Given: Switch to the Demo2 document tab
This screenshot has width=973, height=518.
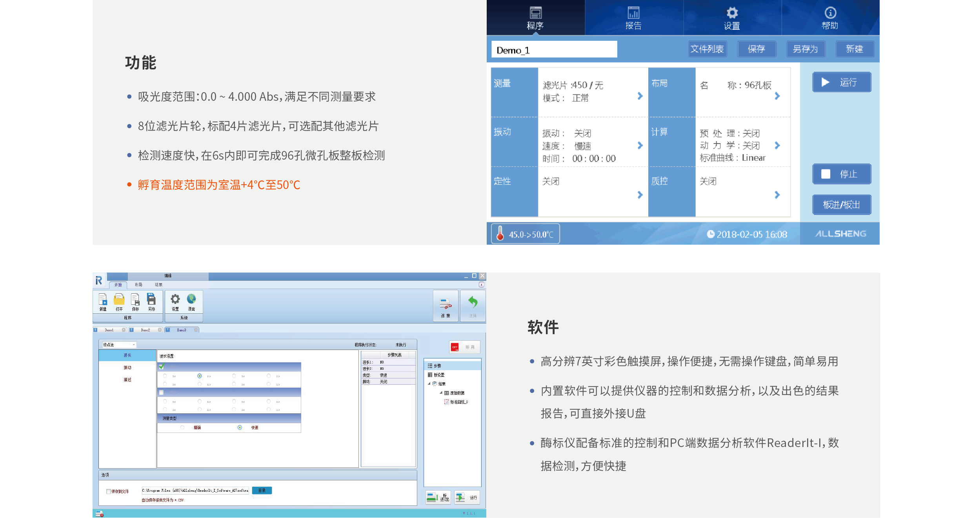Looking at the screenshot, I should pyautogui.click(x=145, y=330).
